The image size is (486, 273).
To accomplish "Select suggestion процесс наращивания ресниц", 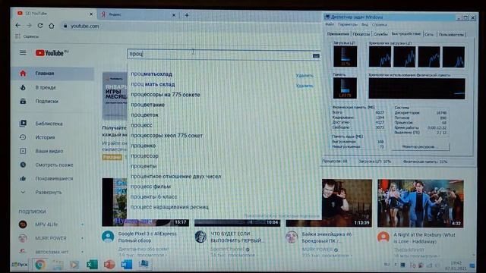I will 169,207.
